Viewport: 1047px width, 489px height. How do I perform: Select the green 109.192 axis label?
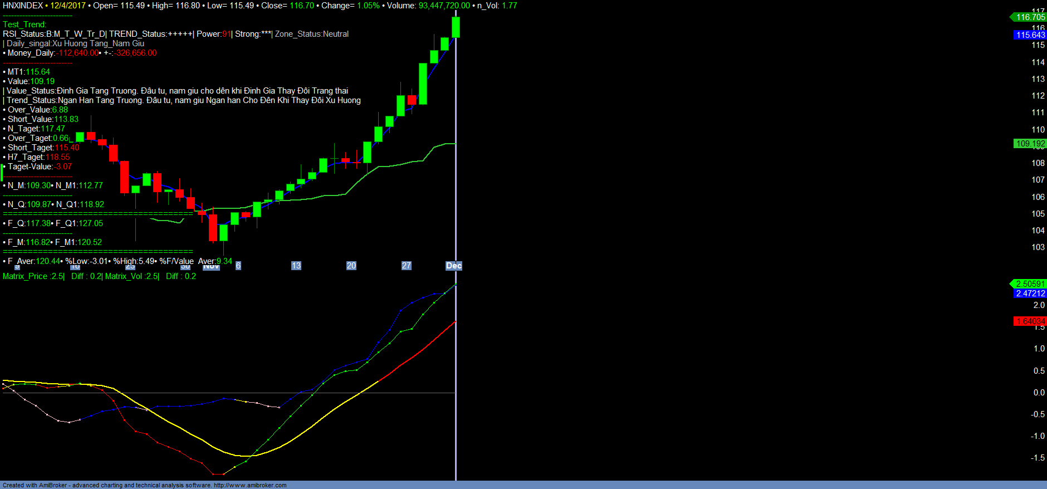[1030, 144]
